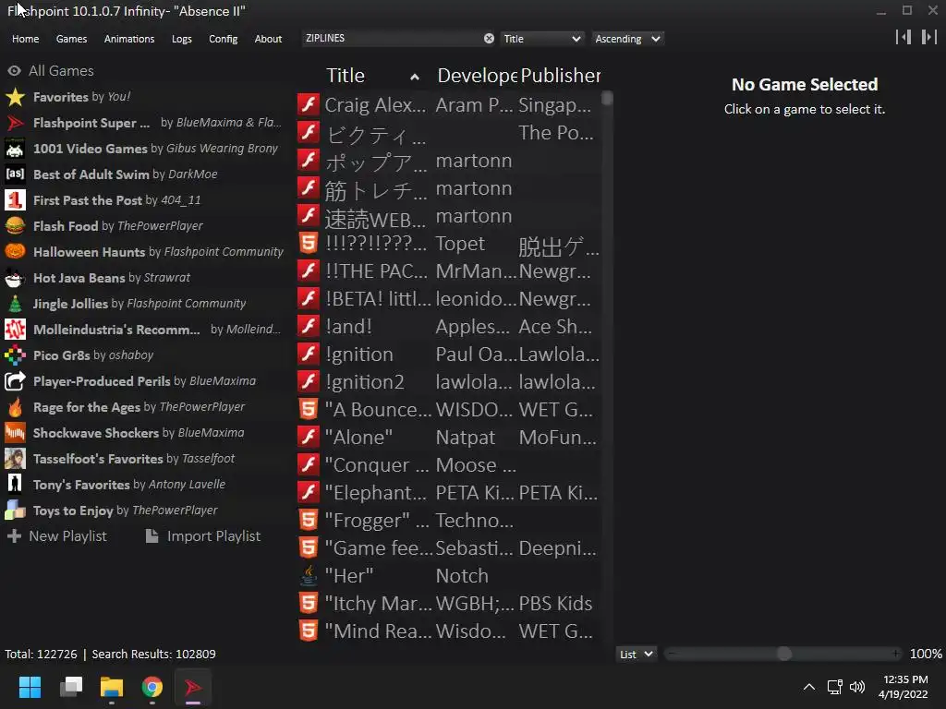
Task: Click the Hot Java Beans cup icon
Action: pos(15,278)
